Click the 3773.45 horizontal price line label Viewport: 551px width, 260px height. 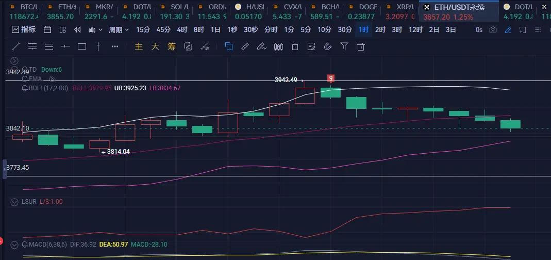pyautogui.click(x=18, y=168)
